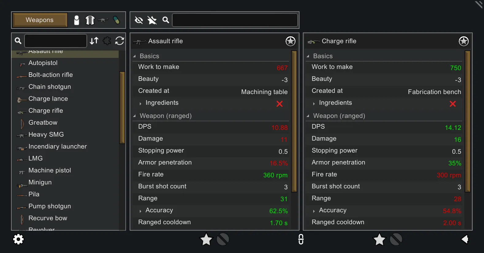This screenshot has height=253, width=484.
Task: Choose Incendiary launcher from the list
Action: tap(57, 146)
